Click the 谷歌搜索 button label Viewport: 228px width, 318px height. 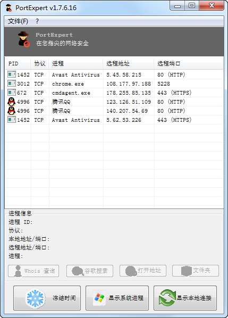click(96, 271)
